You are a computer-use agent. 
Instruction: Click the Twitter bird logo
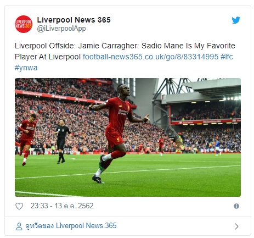tap(236, 20)
